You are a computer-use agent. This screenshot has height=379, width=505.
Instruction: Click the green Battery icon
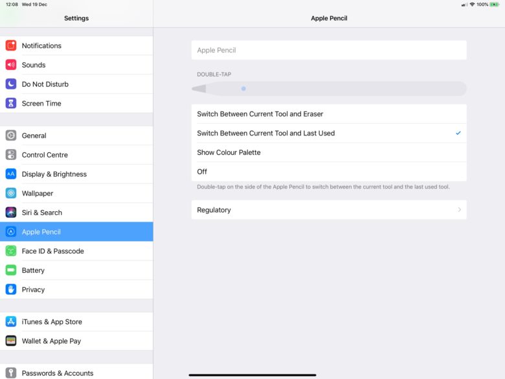click(11, 270)
